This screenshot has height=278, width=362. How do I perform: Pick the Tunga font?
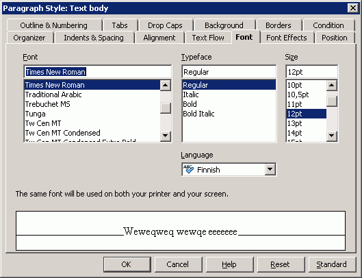tap(92, 114)
